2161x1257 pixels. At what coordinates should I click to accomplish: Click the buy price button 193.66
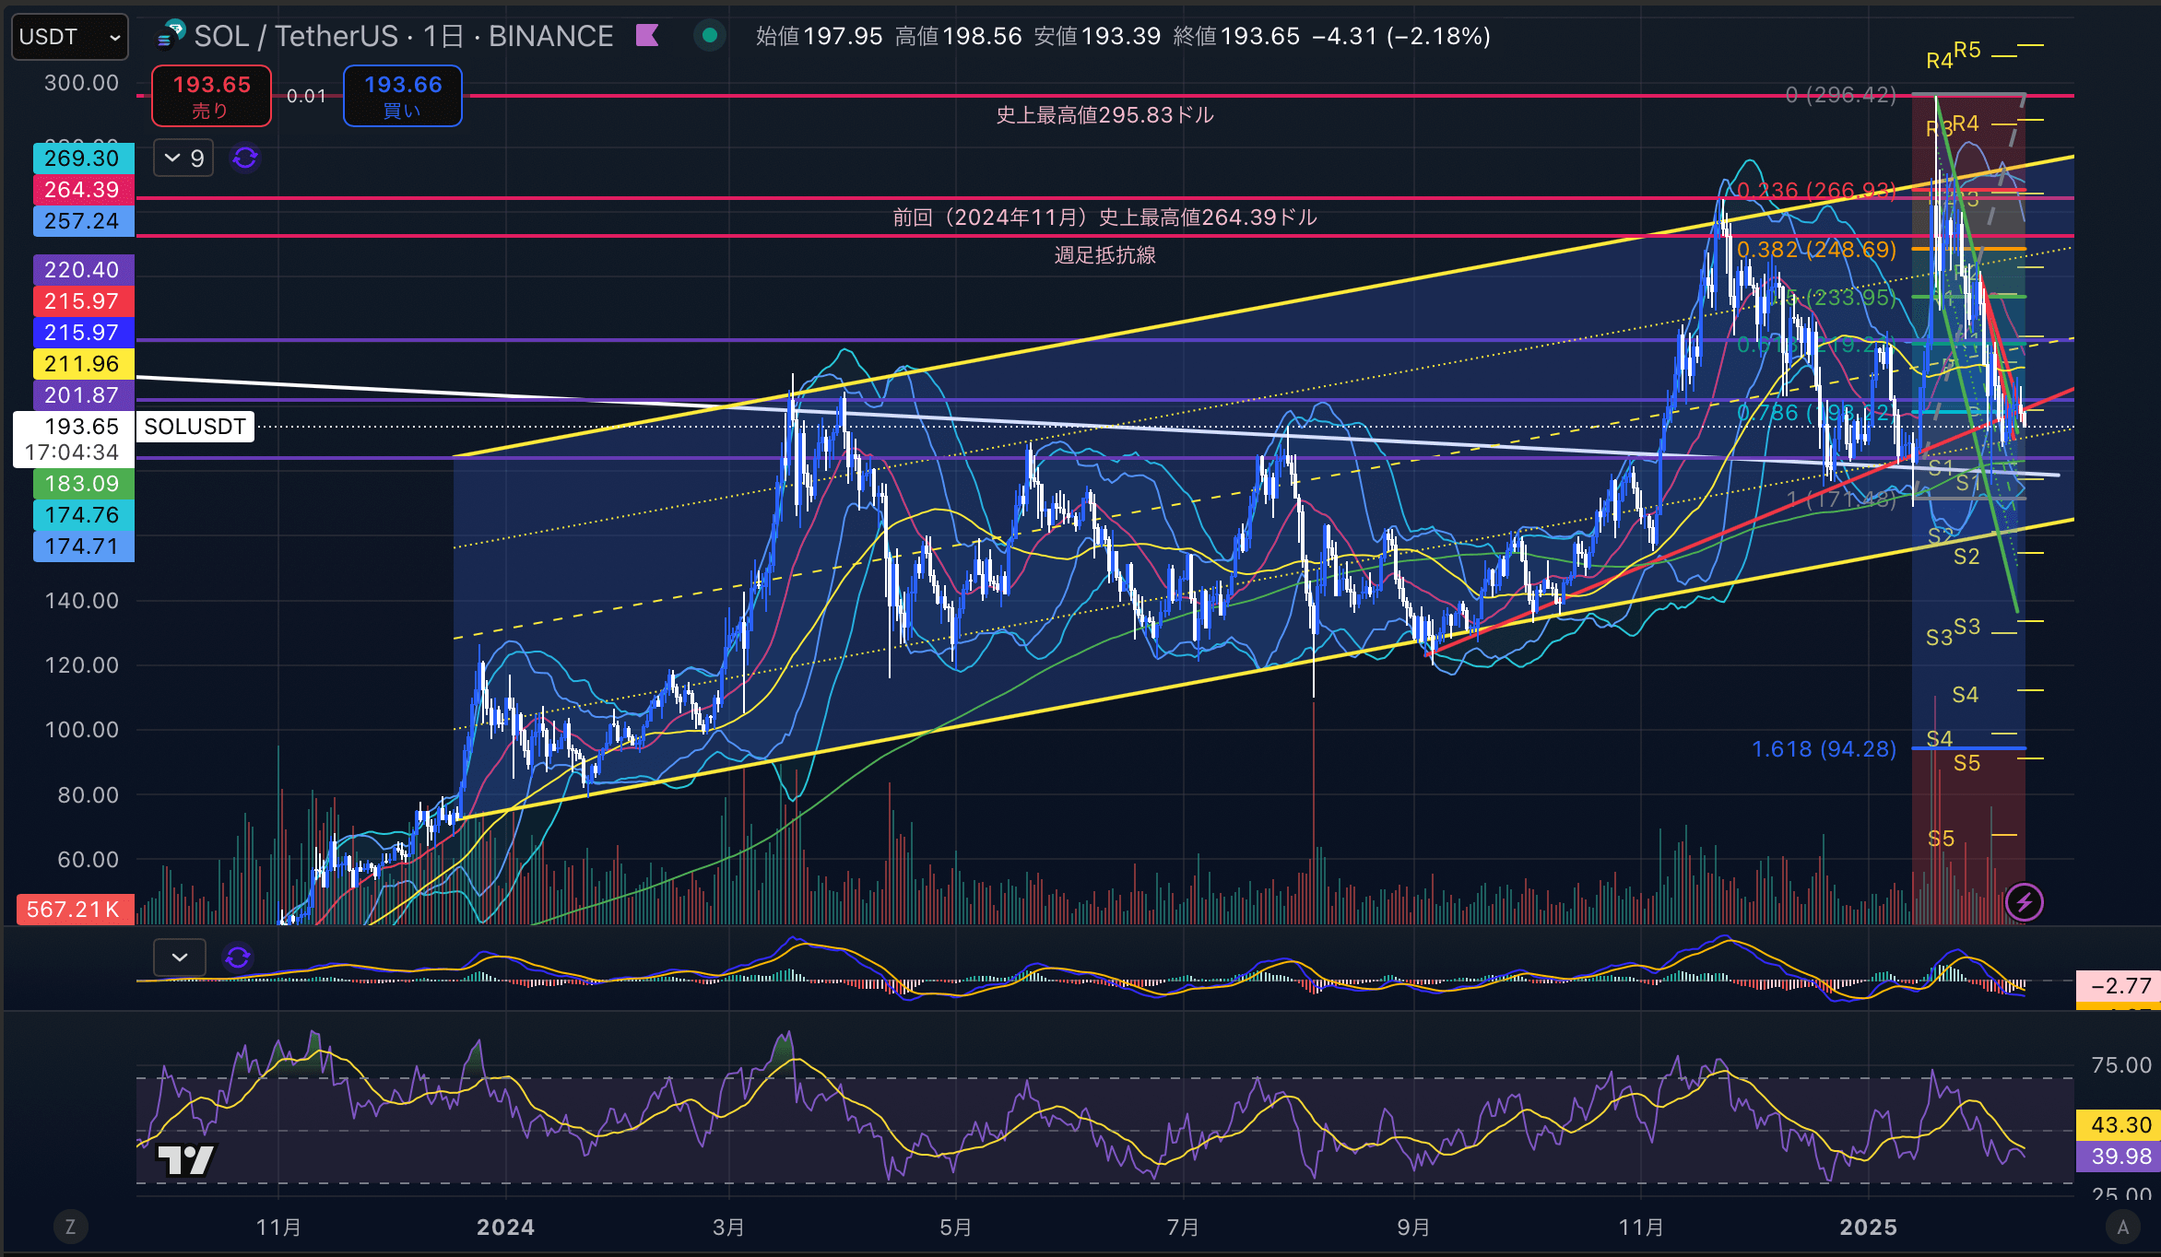click(403, 96)
